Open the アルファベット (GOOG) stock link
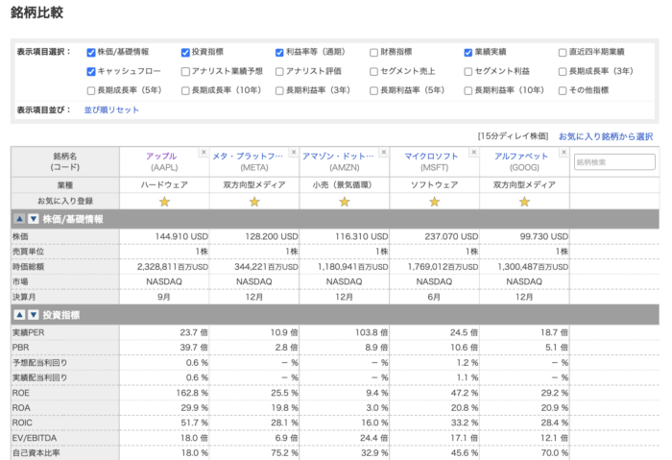 tap(521, 156)
